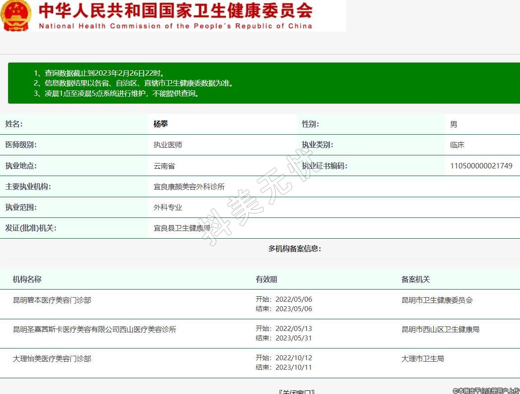Click the 执业医师 level value
This screenshot has width=520, height=394.
pyautogui.click(x=168, y=145)
